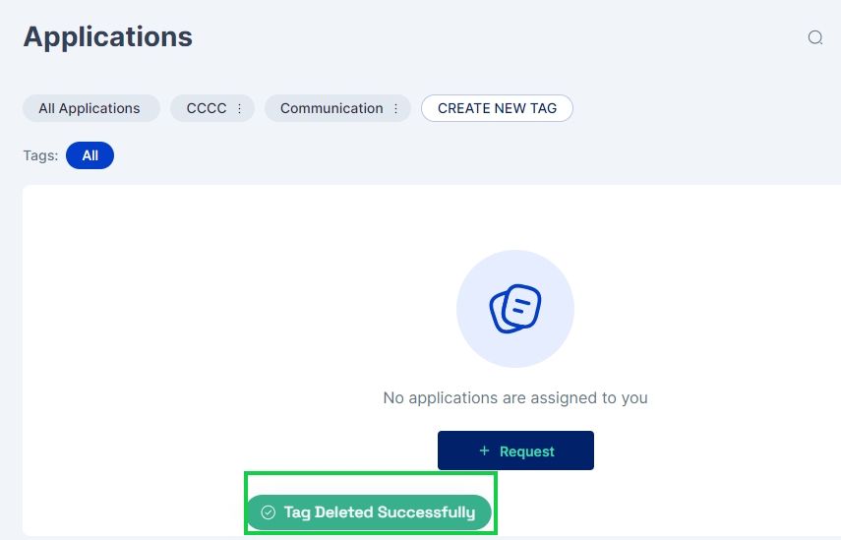841x540 pixels.
Task: Click the search magnifier icon
Action: click(815, 37)
